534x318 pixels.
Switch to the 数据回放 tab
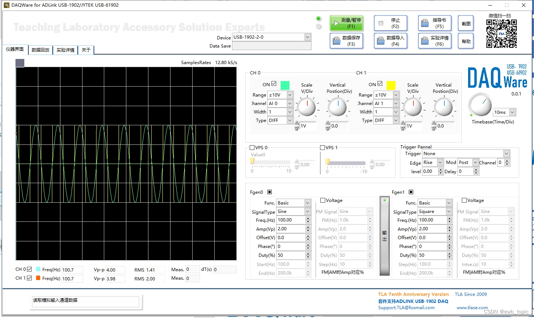click(x=41, y=50)
